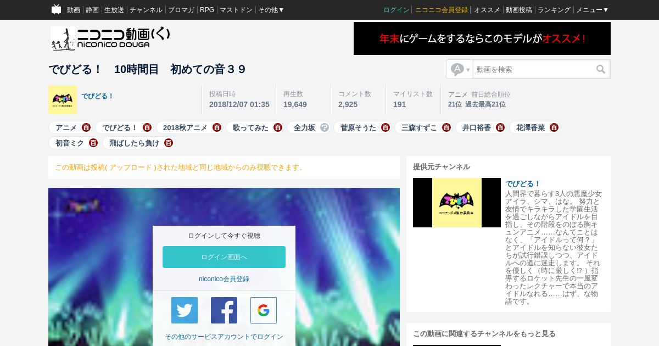Select the 全力坂 tag
Image resolution: width=659 pixels, height=346 pixels.
click(x=304, y=127)
